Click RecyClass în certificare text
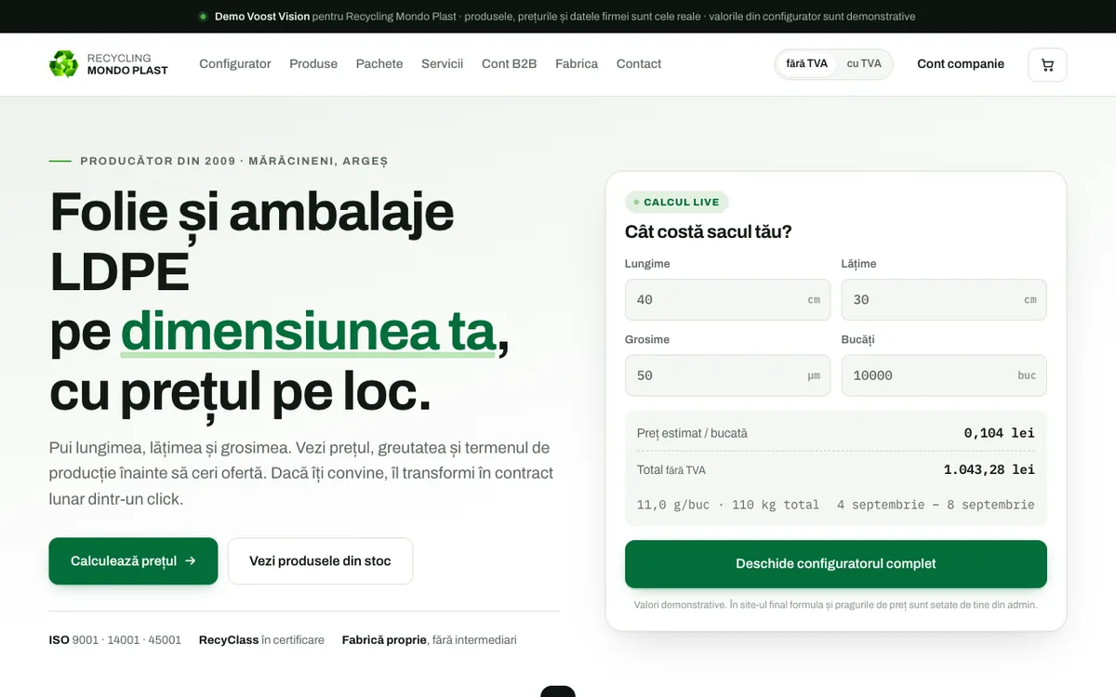 click(261, 640)
